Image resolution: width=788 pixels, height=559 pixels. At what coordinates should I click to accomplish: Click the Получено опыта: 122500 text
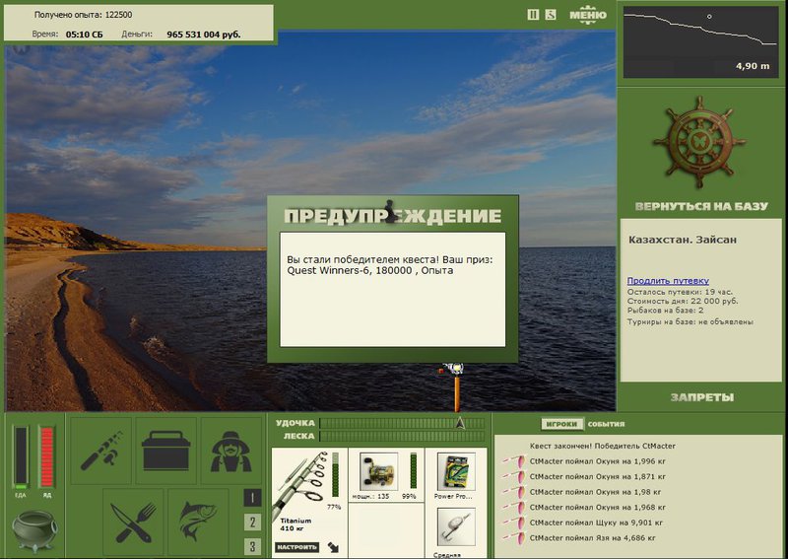(84, 15)
